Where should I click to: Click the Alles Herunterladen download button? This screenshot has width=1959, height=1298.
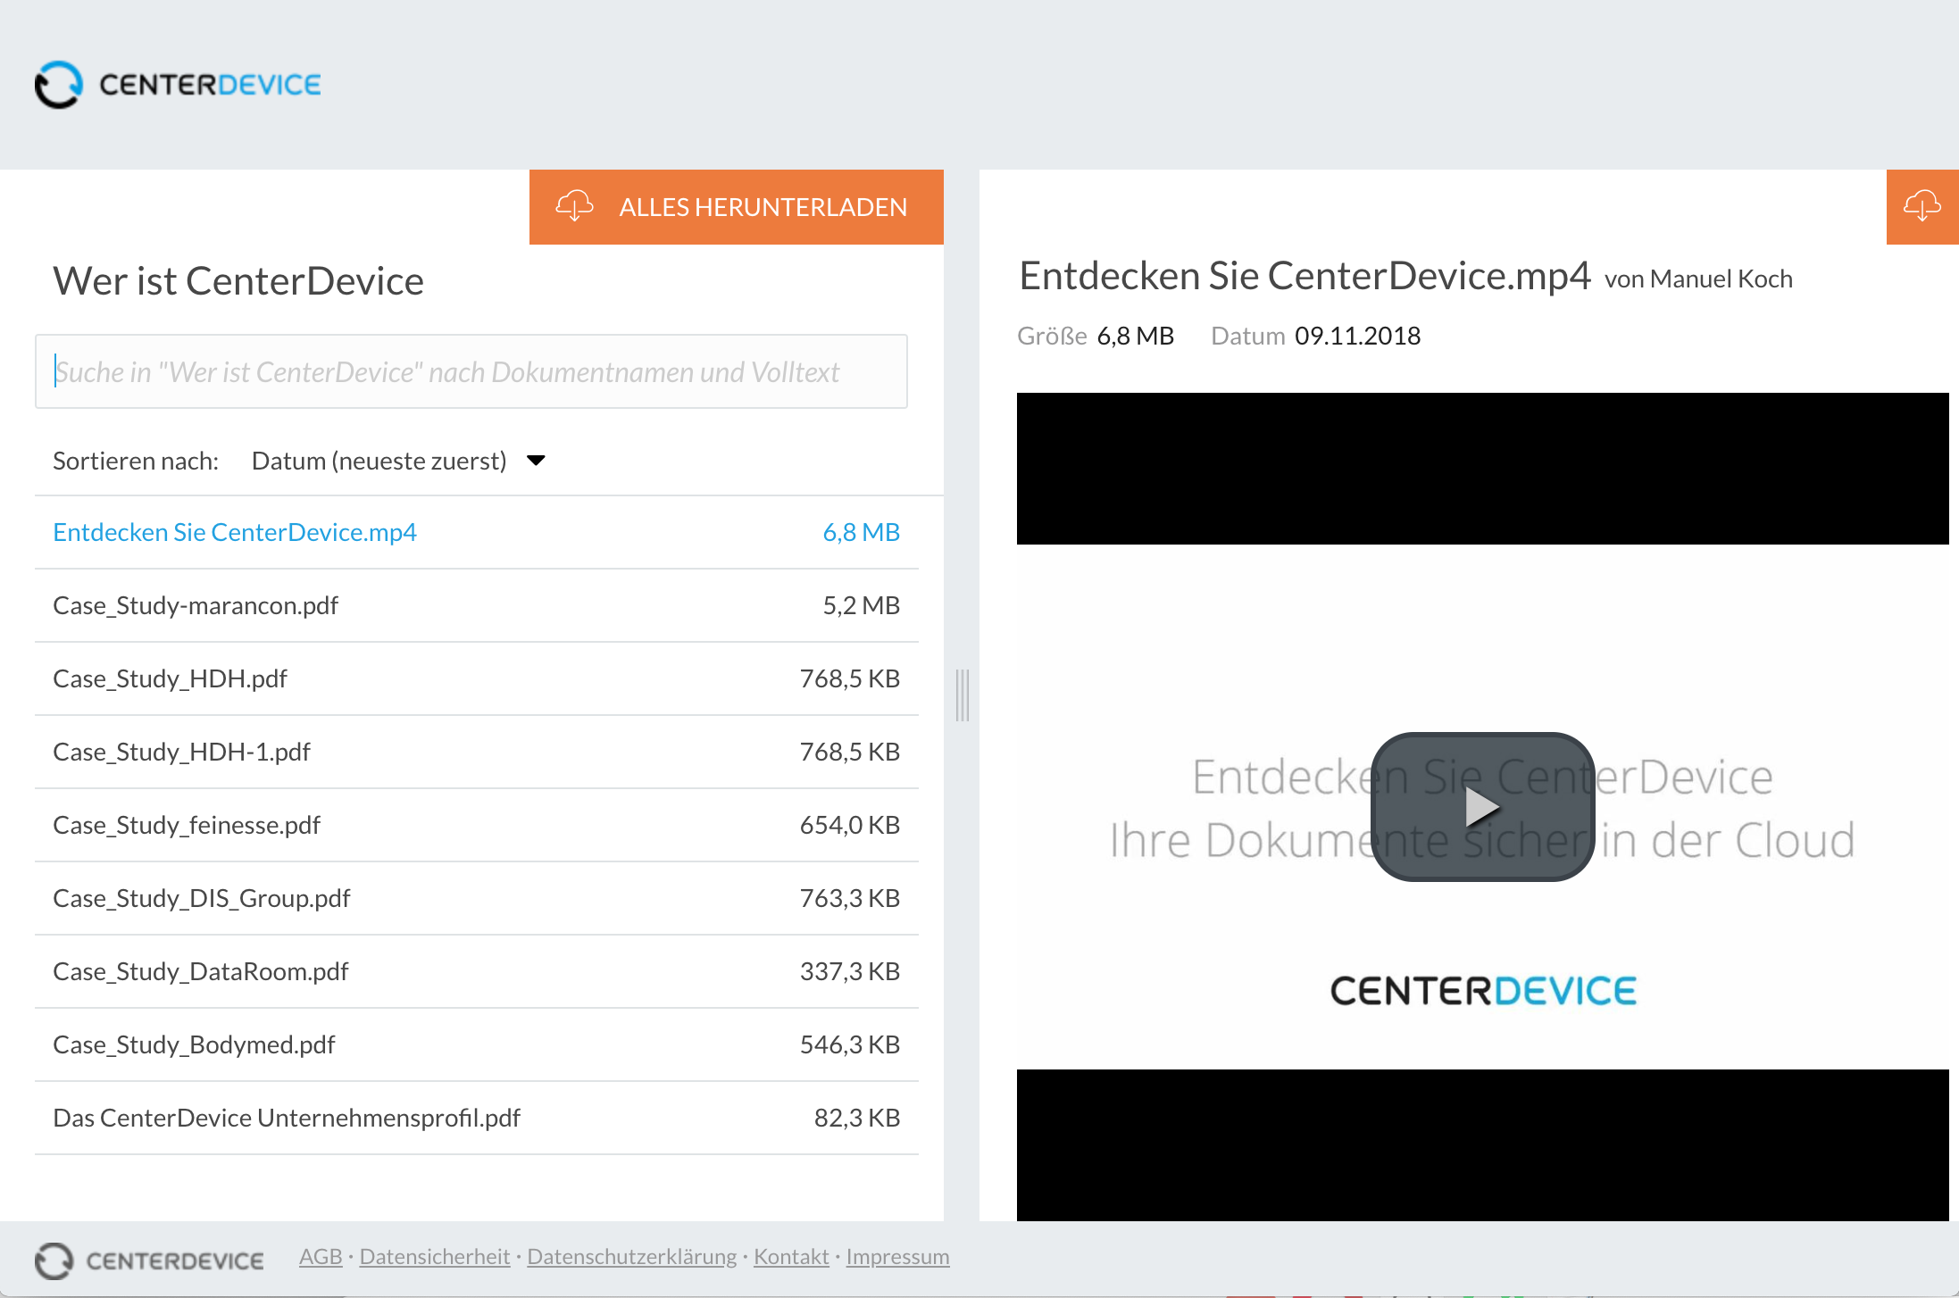tap(737, 207)
